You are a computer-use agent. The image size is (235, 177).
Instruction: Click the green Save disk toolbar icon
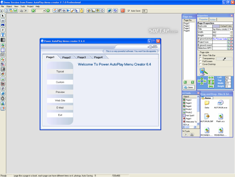(16, 11)
